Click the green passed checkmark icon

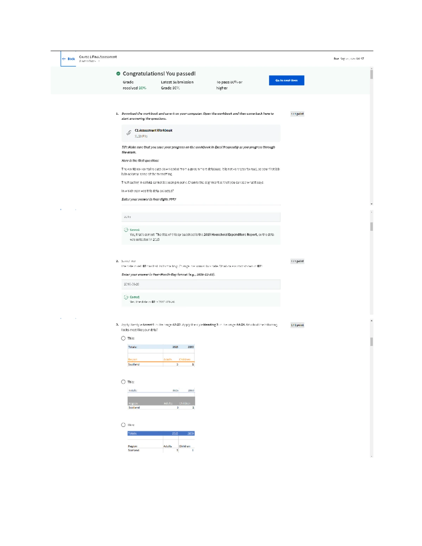117,73
